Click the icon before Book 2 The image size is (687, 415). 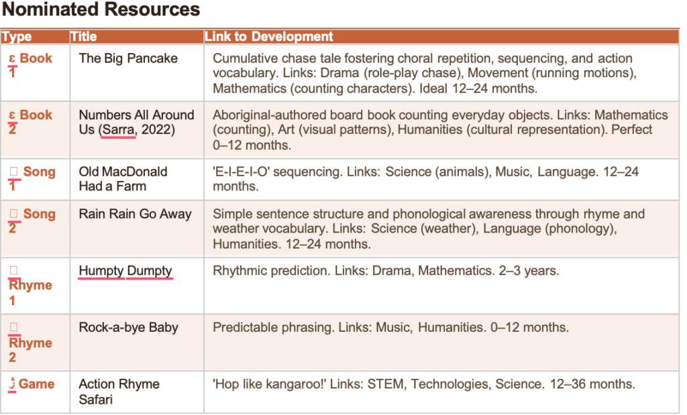click(x=12, y=115)
